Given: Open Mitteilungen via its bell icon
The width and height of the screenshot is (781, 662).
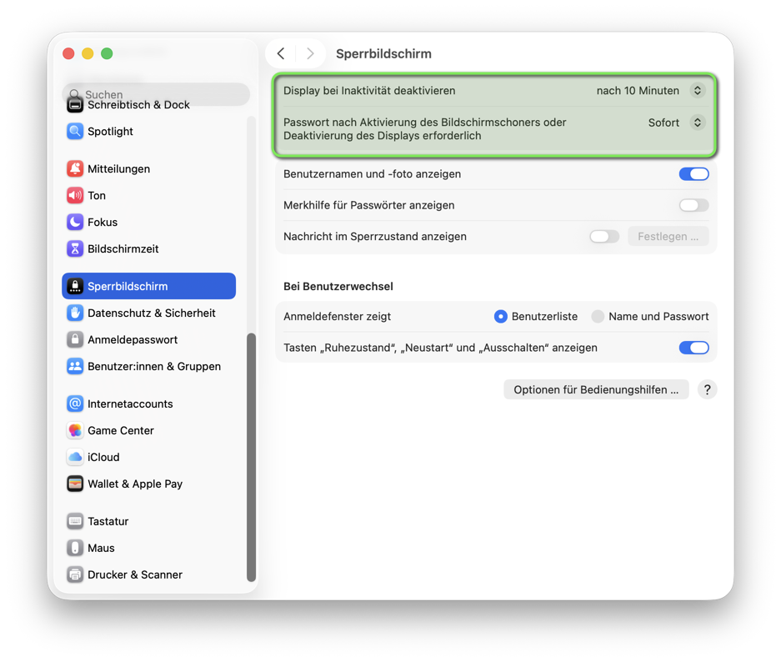Looking at the screenshot, I should point(75,169).
